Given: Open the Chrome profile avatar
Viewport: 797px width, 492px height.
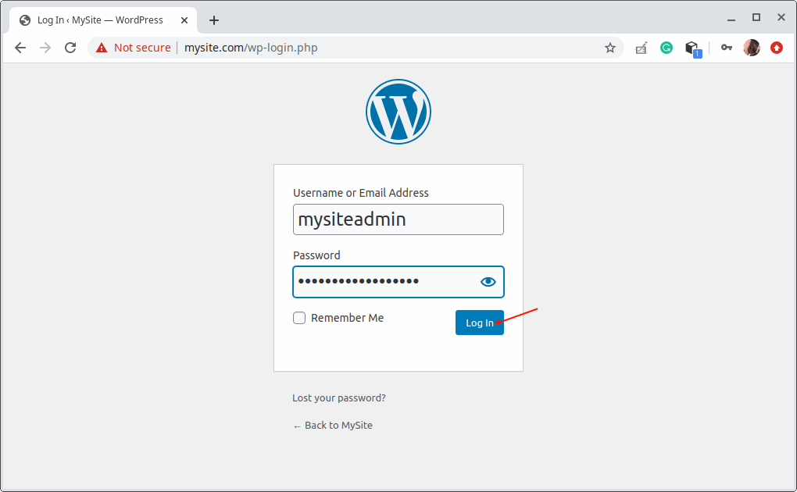Looking at the screenshot, I should click(x=752, y=48).
